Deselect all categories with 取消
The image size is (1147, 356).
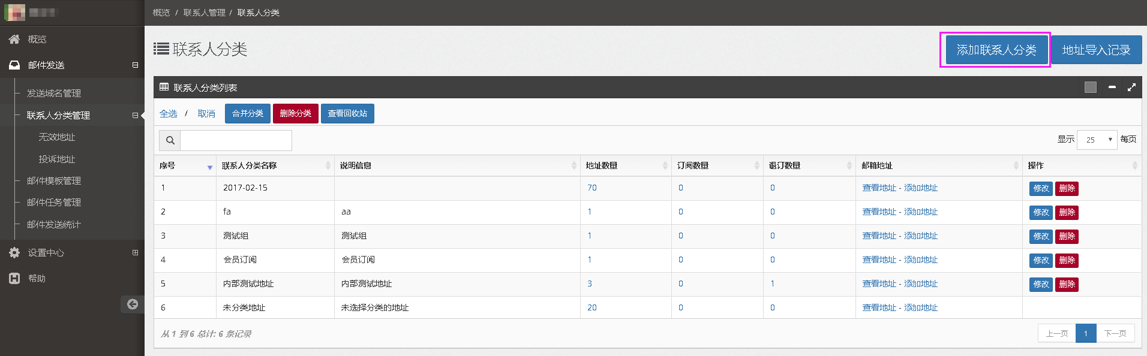click(x=206, y=114)
